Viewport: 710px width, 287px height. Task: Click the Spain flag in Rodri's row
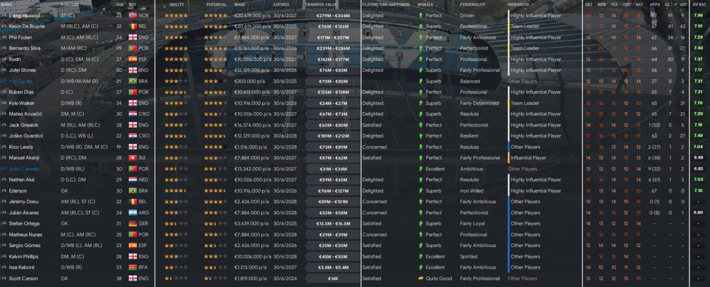132,59
